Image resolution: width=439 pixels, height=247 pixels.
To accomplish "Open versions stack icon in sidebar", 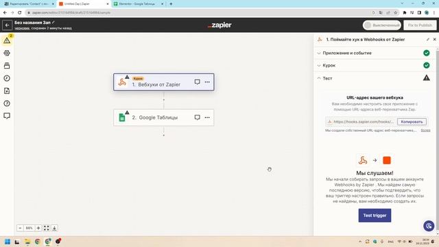I will pyautogui.click(x=7, y=66).
